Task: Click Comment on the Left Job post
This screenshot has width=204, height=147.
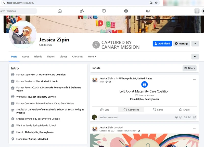Action: pos(131,110)
